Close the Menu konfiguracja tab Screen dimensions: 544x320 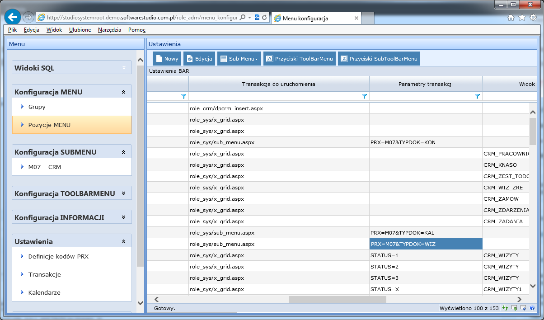click(x=356, y=19)
